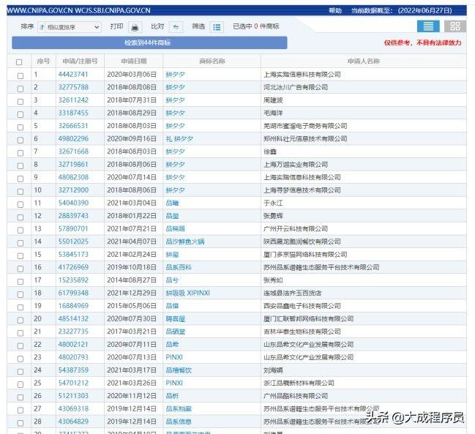The height and width of the screenshot is (434, 475).
Task: Click trademark name 礼 拼夕夕
Action: coord(179,139)
